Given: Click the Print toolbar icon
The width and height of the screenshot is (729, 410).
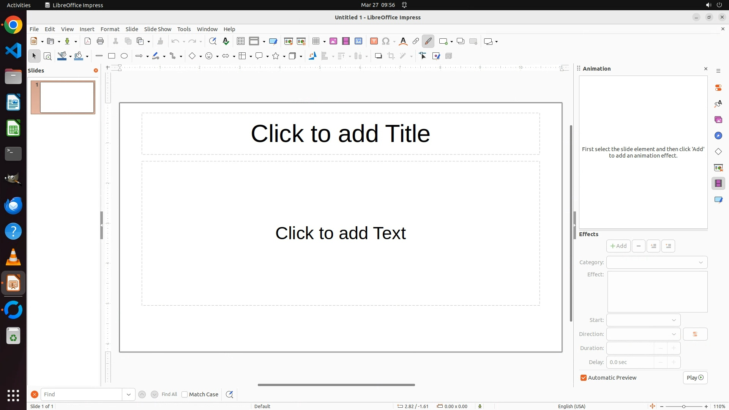Looking at the screenshot, I should tap(100, 41).
